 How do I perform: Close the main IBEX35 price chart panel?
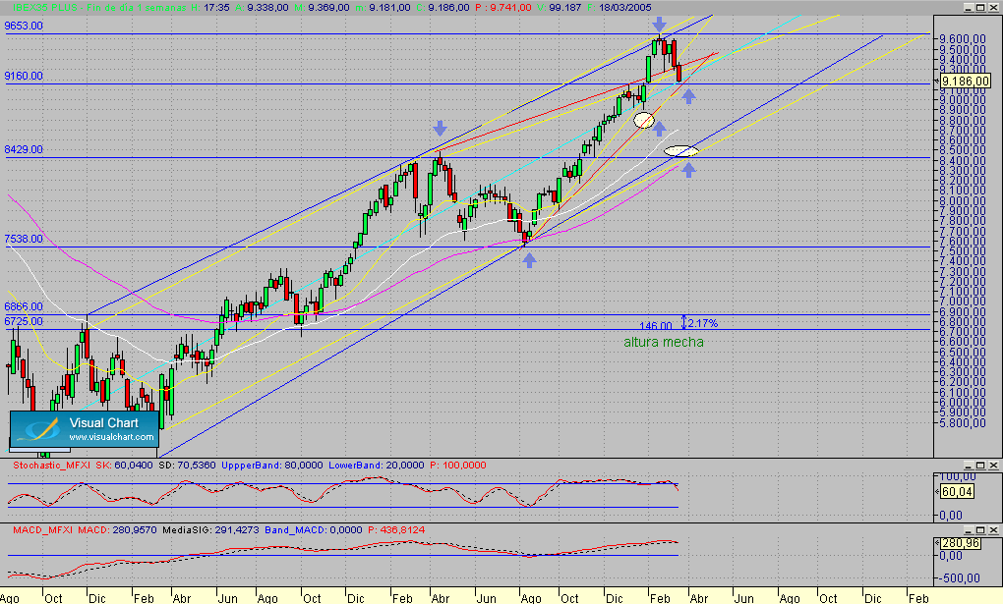click(993, 8)
